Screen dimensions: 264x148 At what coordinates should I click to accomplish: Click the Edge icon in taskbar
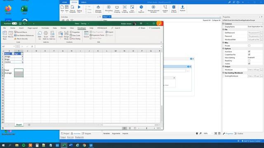point(78,145)
